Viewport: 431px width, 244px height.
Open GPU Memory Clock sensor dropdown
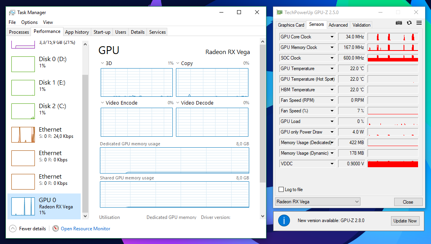(332, 47)
